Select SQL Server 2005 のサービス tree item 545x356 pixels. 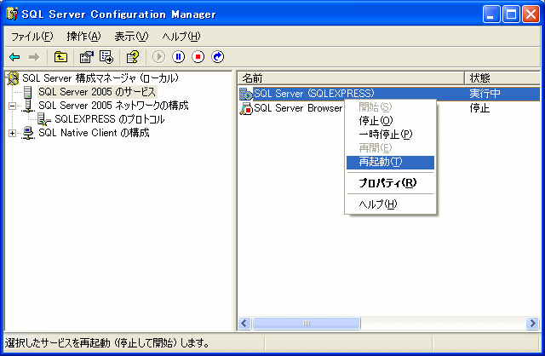click(97, 92)
